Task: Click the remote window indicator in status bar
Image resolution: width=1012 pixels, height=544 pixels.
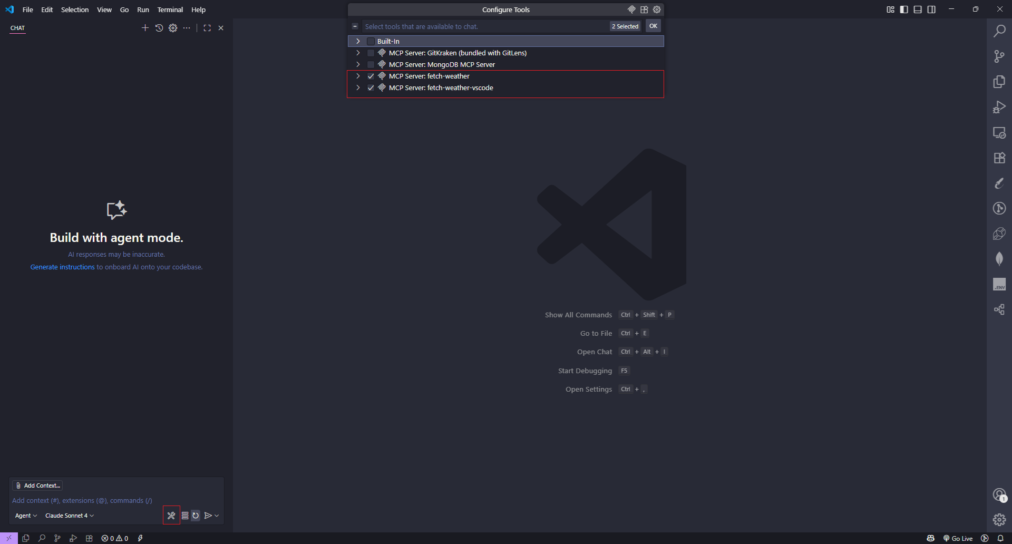Action: pos(9,538)
